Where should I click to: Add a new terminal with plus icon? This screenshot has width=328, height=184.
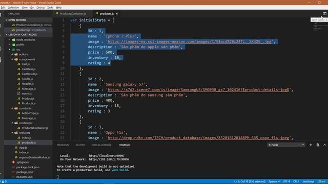(311, 145)
